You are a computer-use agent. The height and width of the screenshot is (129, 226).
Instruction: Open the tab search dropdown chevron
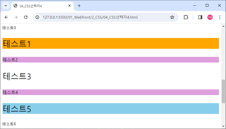point(6,6)
